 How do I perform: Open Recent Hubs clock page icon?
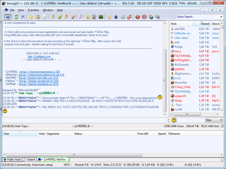point(45,17)
